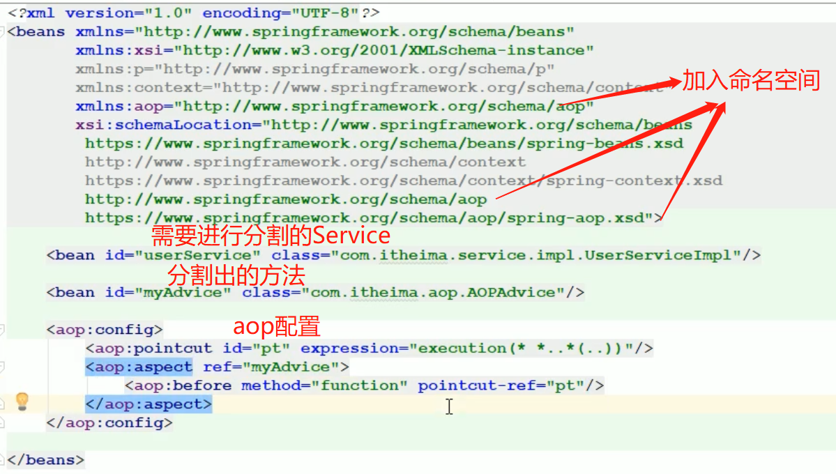The height and width of the screenshot is (474, 836).
Task: Click method="function" attribute
Action: pos(324,385)
